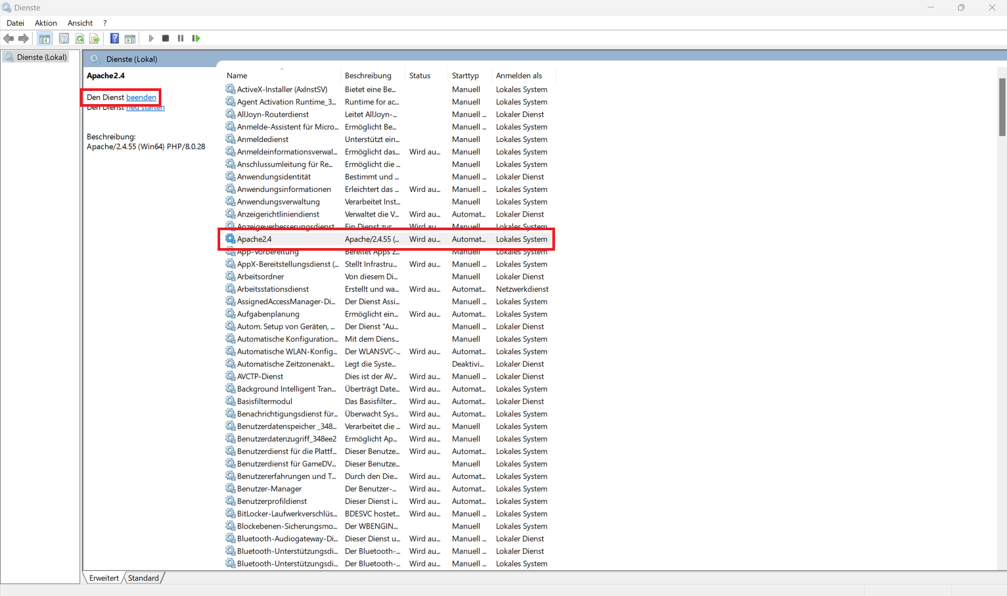Sort by the Starttyp column header
1007x596 pixels.
tap(465, 76)
